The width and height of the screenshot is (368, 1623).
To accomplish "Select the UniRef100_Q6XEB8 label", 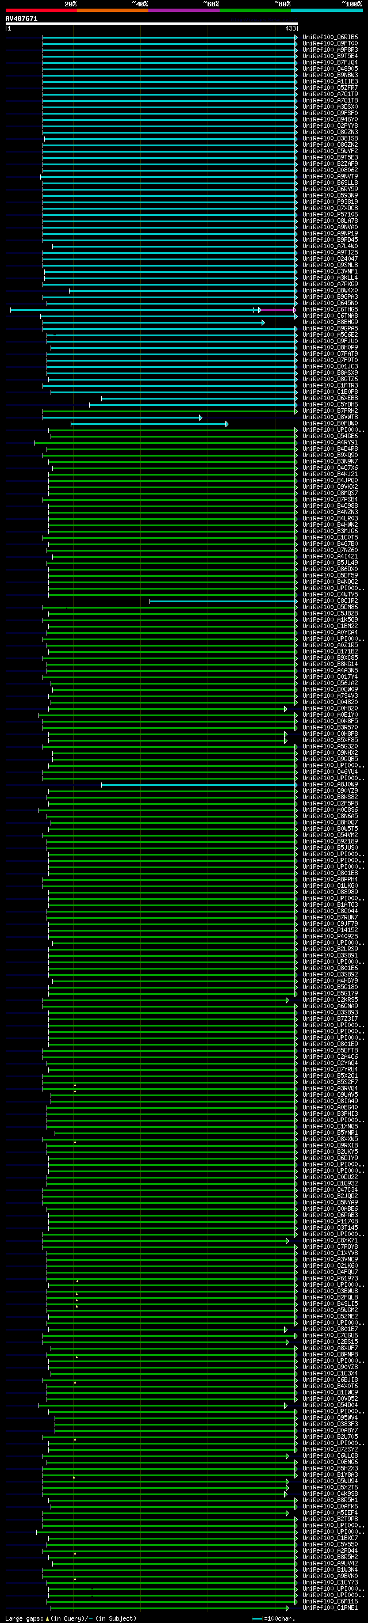I will (x=330, y=399).
